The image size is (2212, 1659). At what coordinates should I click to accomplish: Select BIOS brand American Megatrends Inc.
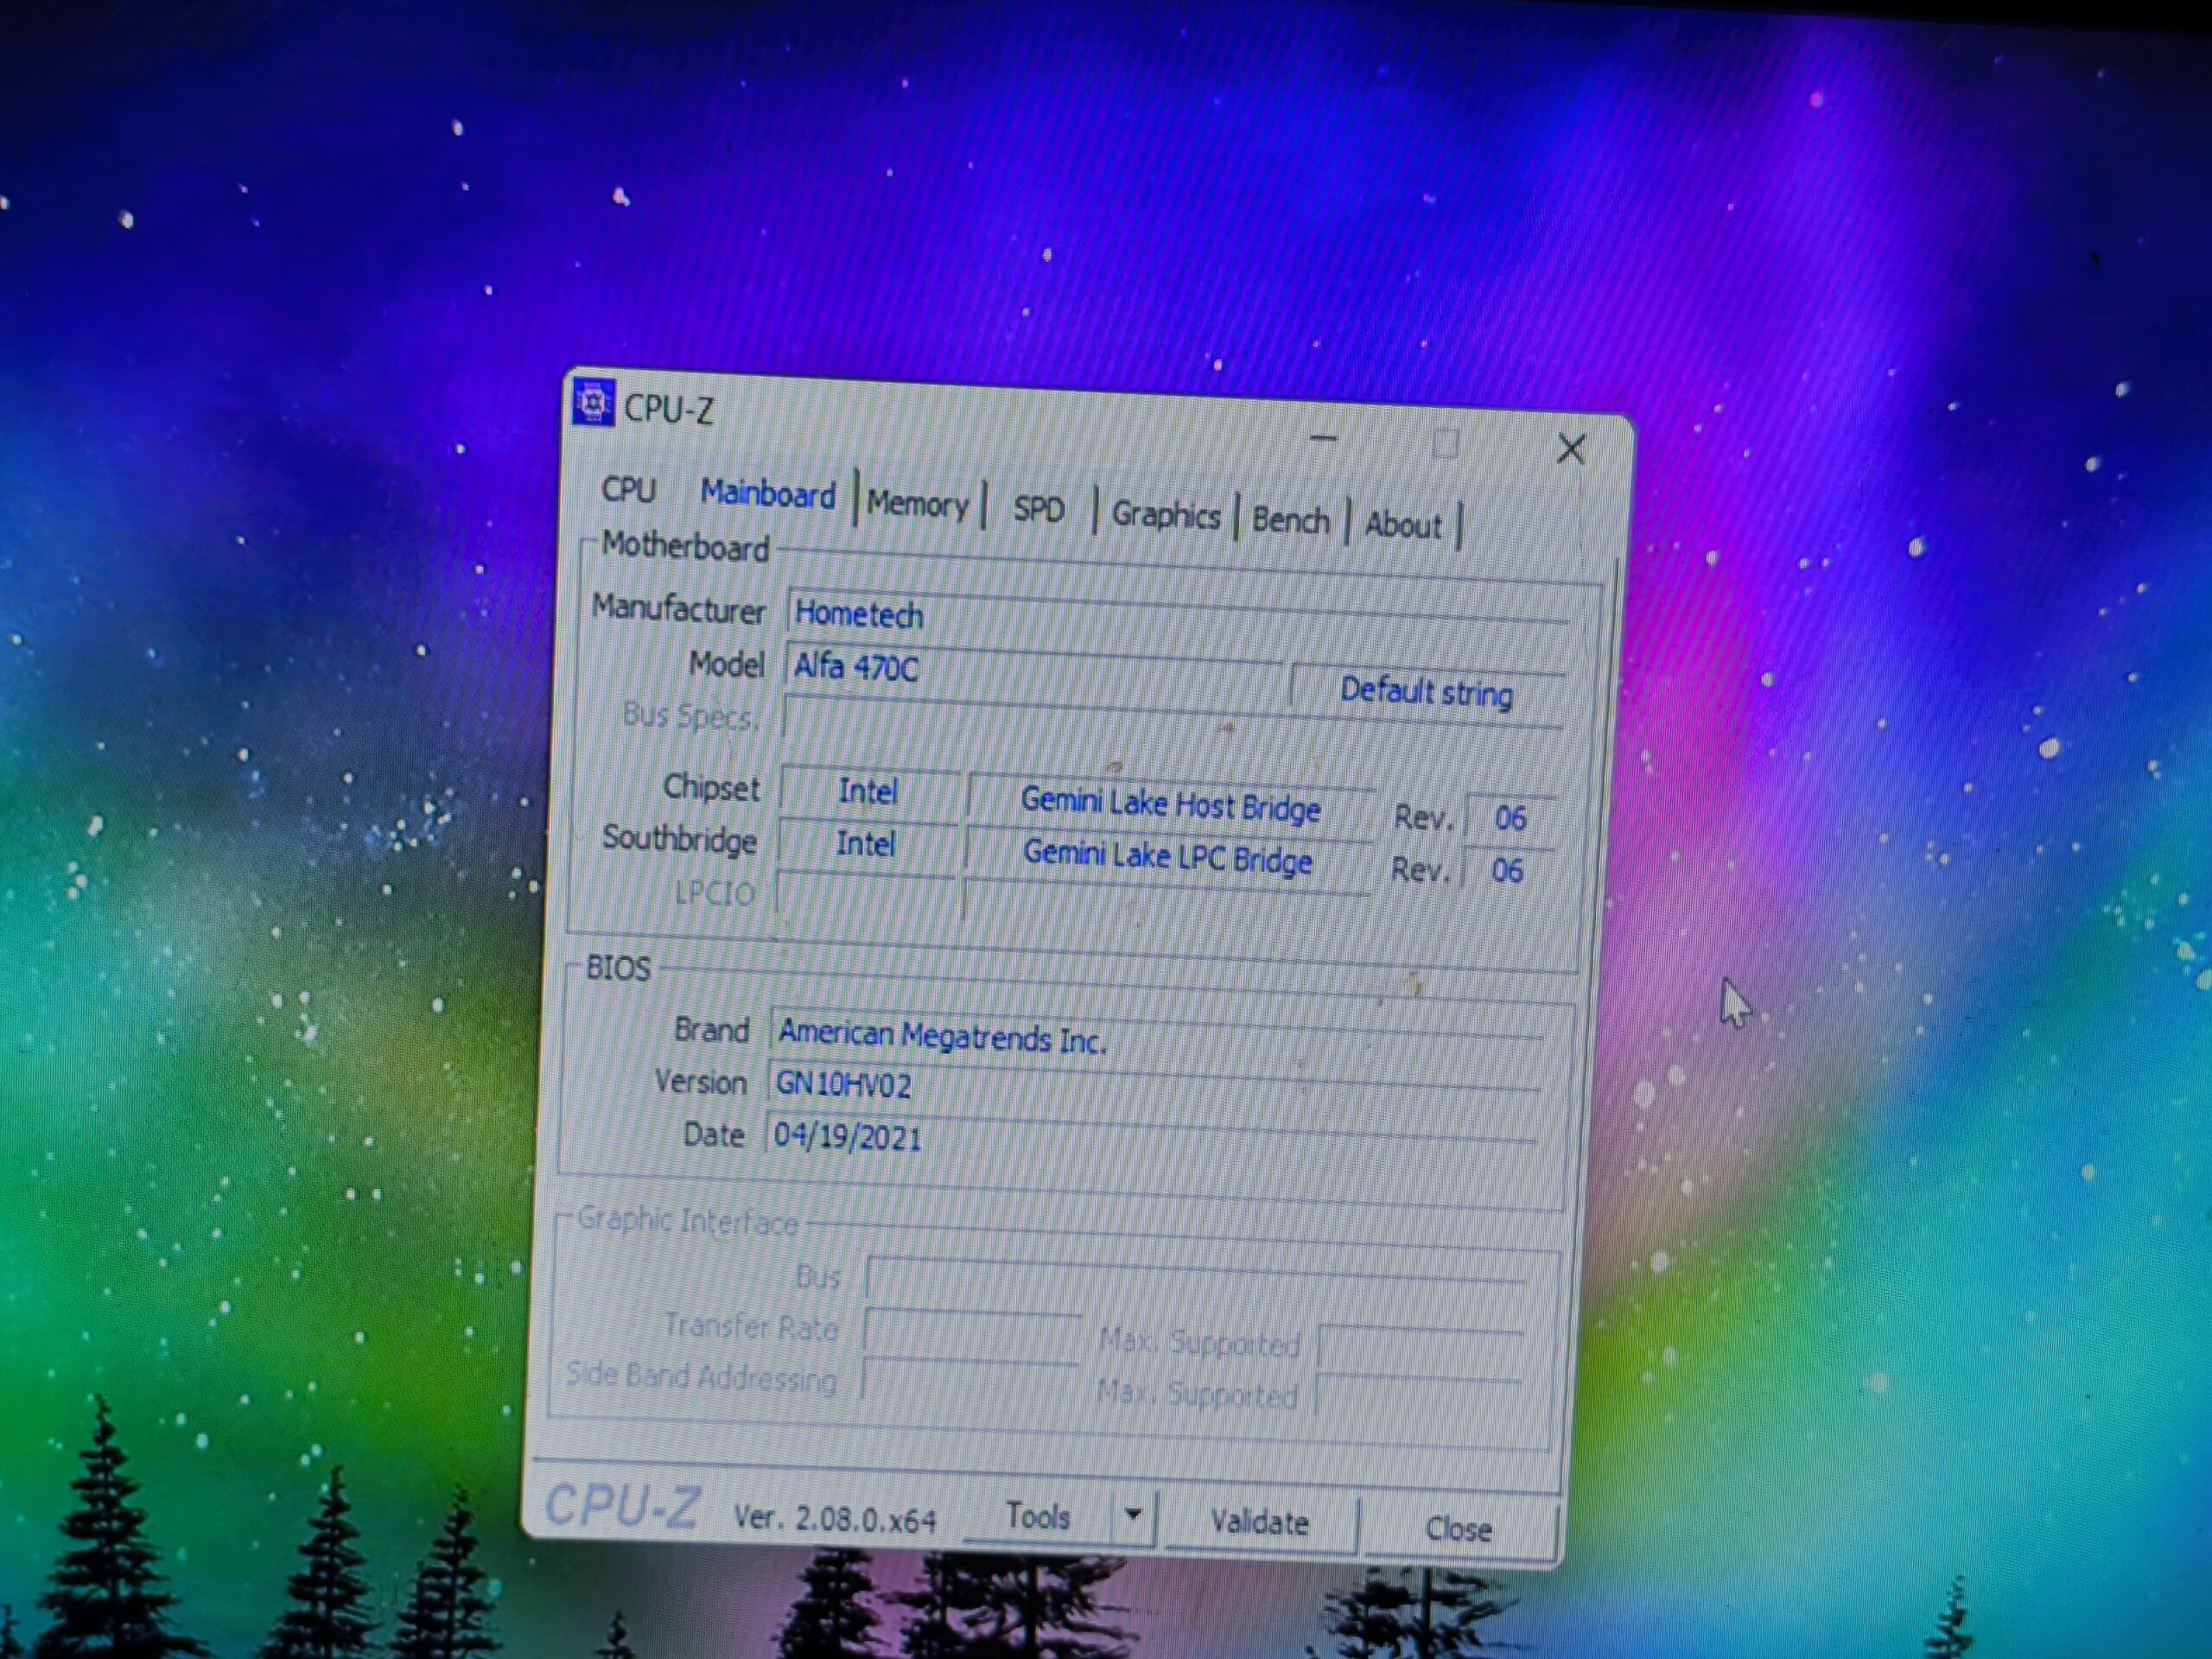(x=942, y=1036)
